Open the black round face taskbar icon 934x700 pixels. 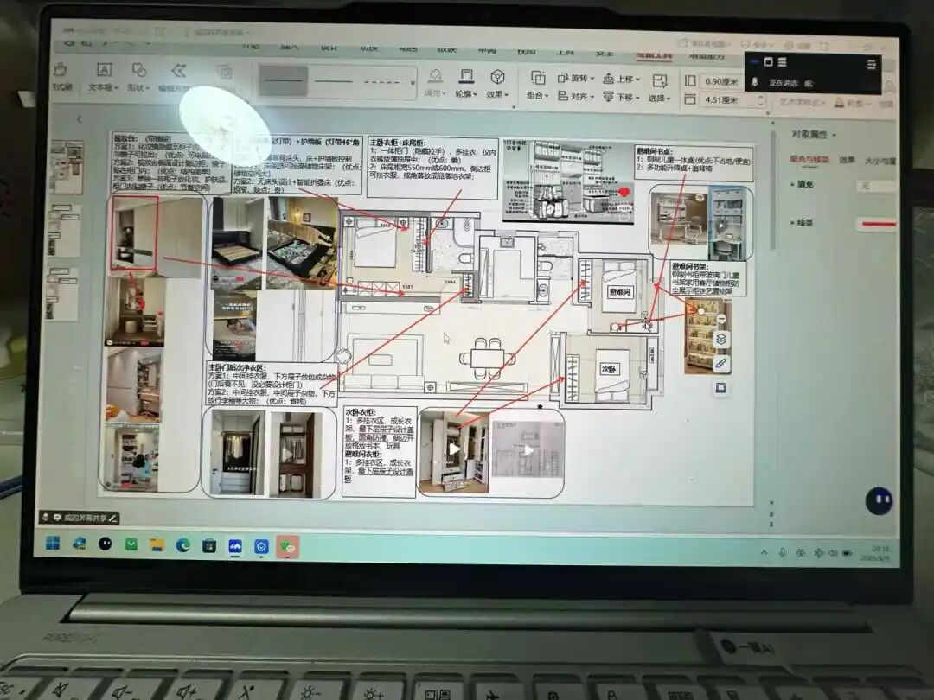click(106, 544)
